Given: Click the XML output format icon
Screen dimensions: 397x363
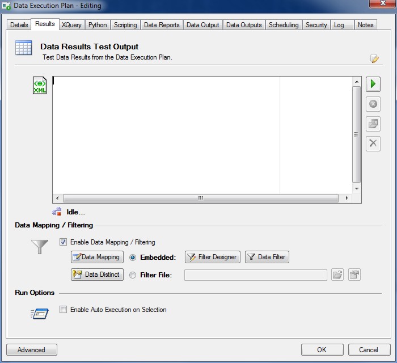Looking at the screenshot, I should 40,86.
